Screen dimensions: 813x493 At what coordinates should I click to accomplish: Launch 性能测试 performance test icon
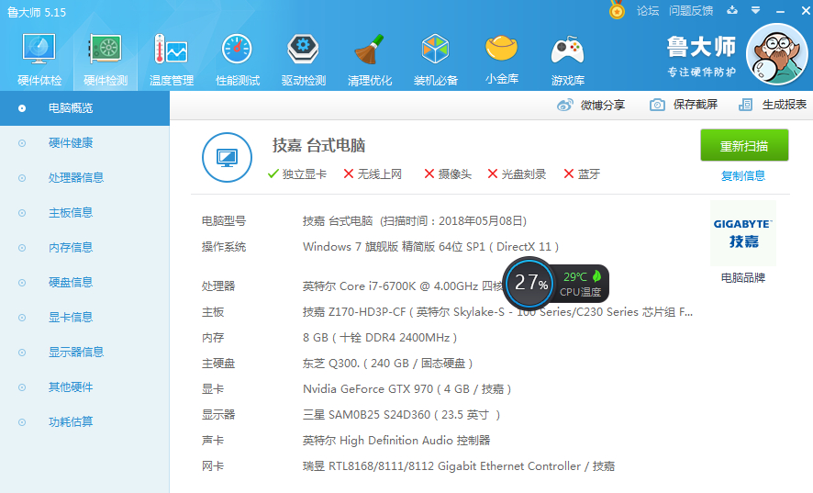pos(238,59)
